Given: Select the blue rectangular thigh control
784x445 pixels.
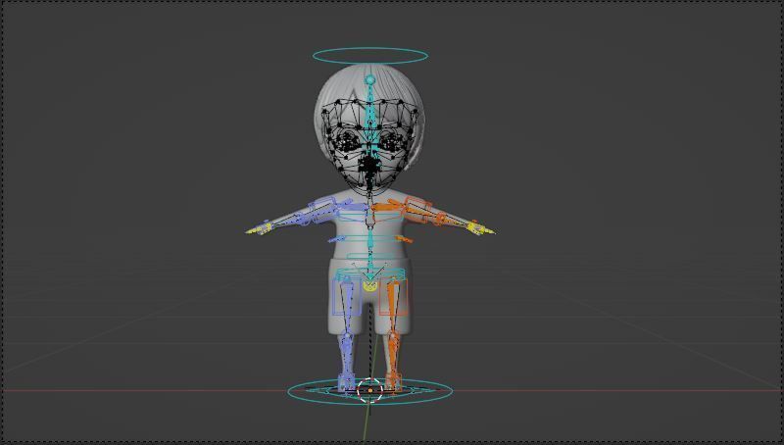Looking at the screenshot, I should tap(347, 298).
